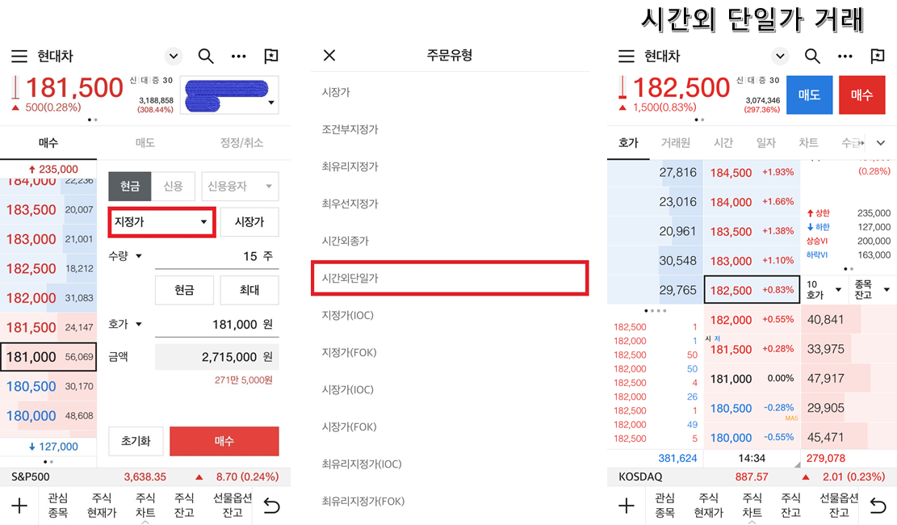Tap 최대 quantity button
This screenshot has height=525, width=897.
tap(249, 290)
